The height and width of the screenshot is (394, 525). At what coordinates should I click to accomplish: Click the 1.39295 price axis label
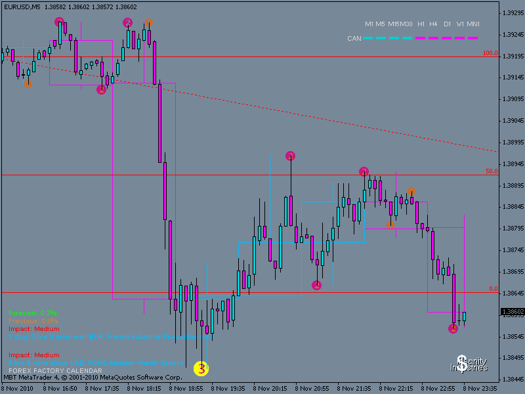(x=513, y=13)
